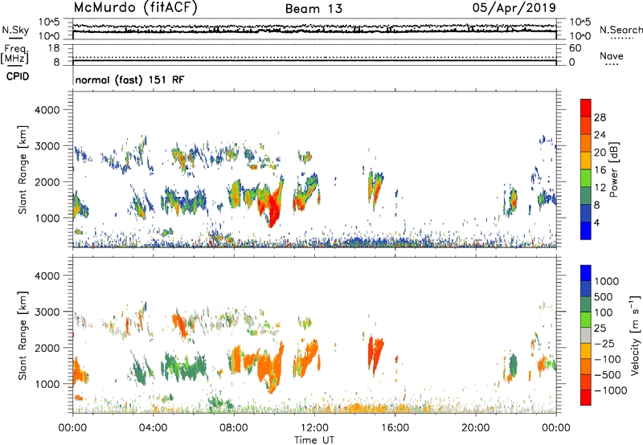The height and width of the screenshot is (445, 643).
Task: Click the 'Slant Range [km]' label of the Velocity panel
Action: pyautogui.click(x=23, y=336)
